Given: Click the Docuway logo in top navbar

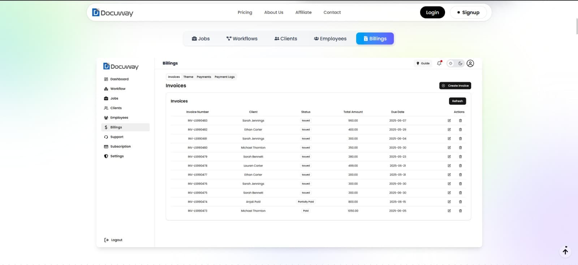Looking at the screenshot, I should pyautogui.click(x=113, y=13).
